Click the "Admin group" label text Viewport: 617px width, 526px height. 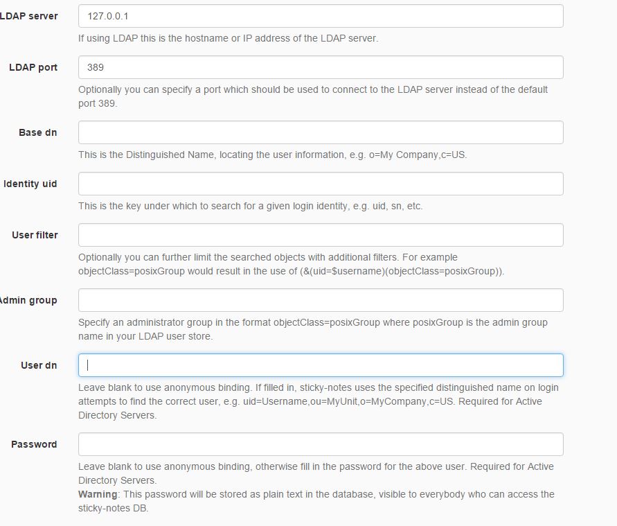tap(29, 300)
